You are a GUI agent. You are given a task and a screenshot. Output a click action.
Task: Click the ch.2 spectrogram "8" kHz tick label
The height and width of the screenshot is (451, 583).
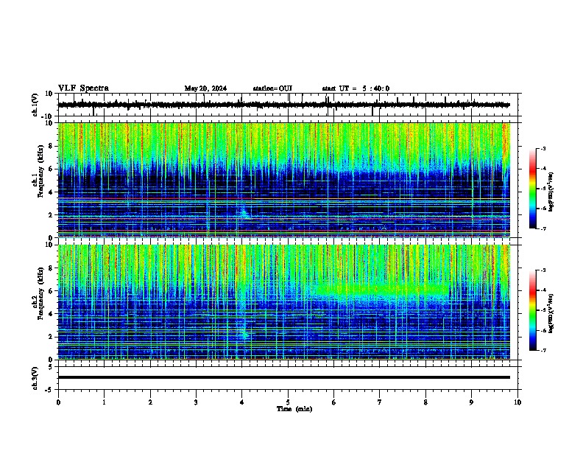(52, 268)
